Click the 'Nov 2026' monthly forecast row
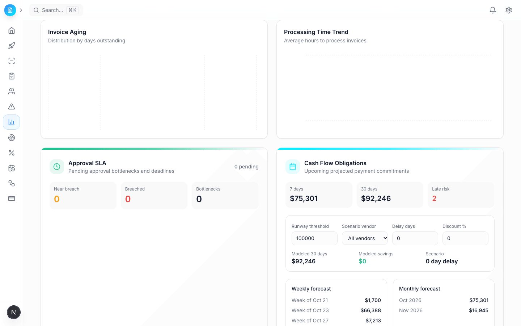The height and width of the screenshot is (326, 521). point(444,310)
